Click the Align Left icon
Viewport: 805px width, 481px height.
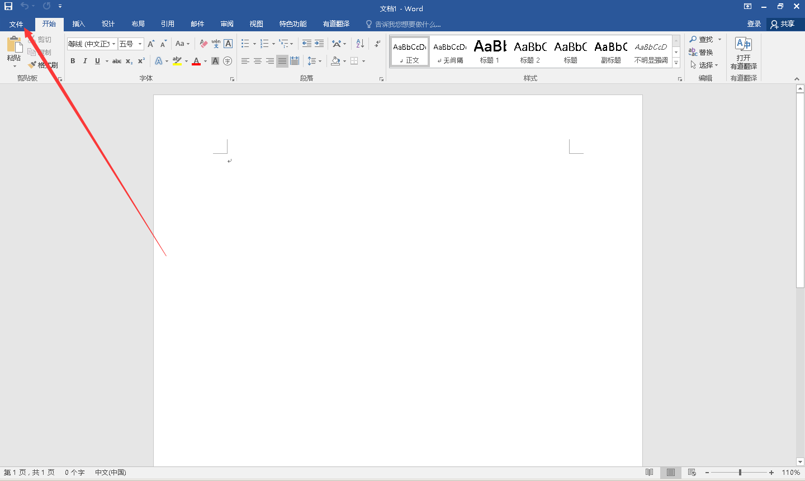(245, 61)
